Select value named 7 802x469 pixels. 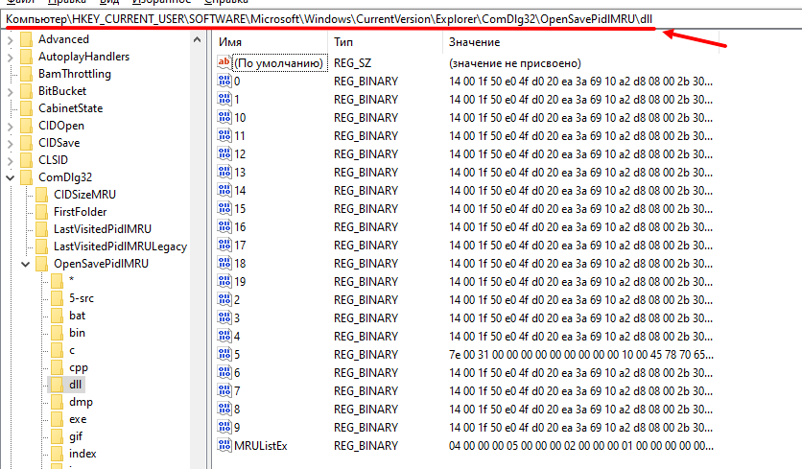237,390
